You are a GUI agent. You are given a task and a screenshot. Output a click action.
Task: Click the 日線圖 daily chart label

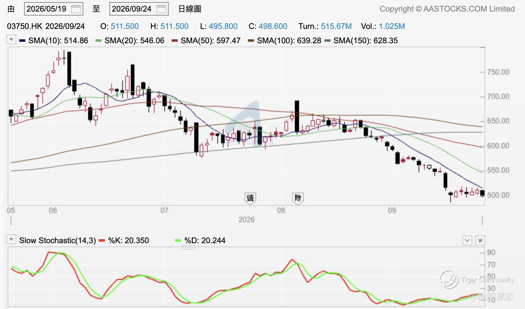[x=190, y=9]
